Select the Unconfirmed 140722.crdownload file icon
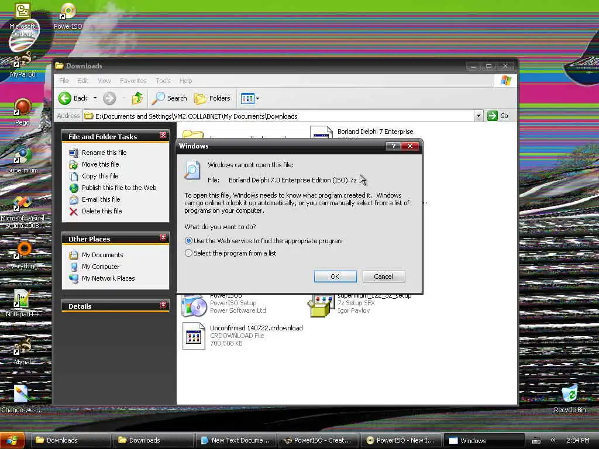 (193, 336)
